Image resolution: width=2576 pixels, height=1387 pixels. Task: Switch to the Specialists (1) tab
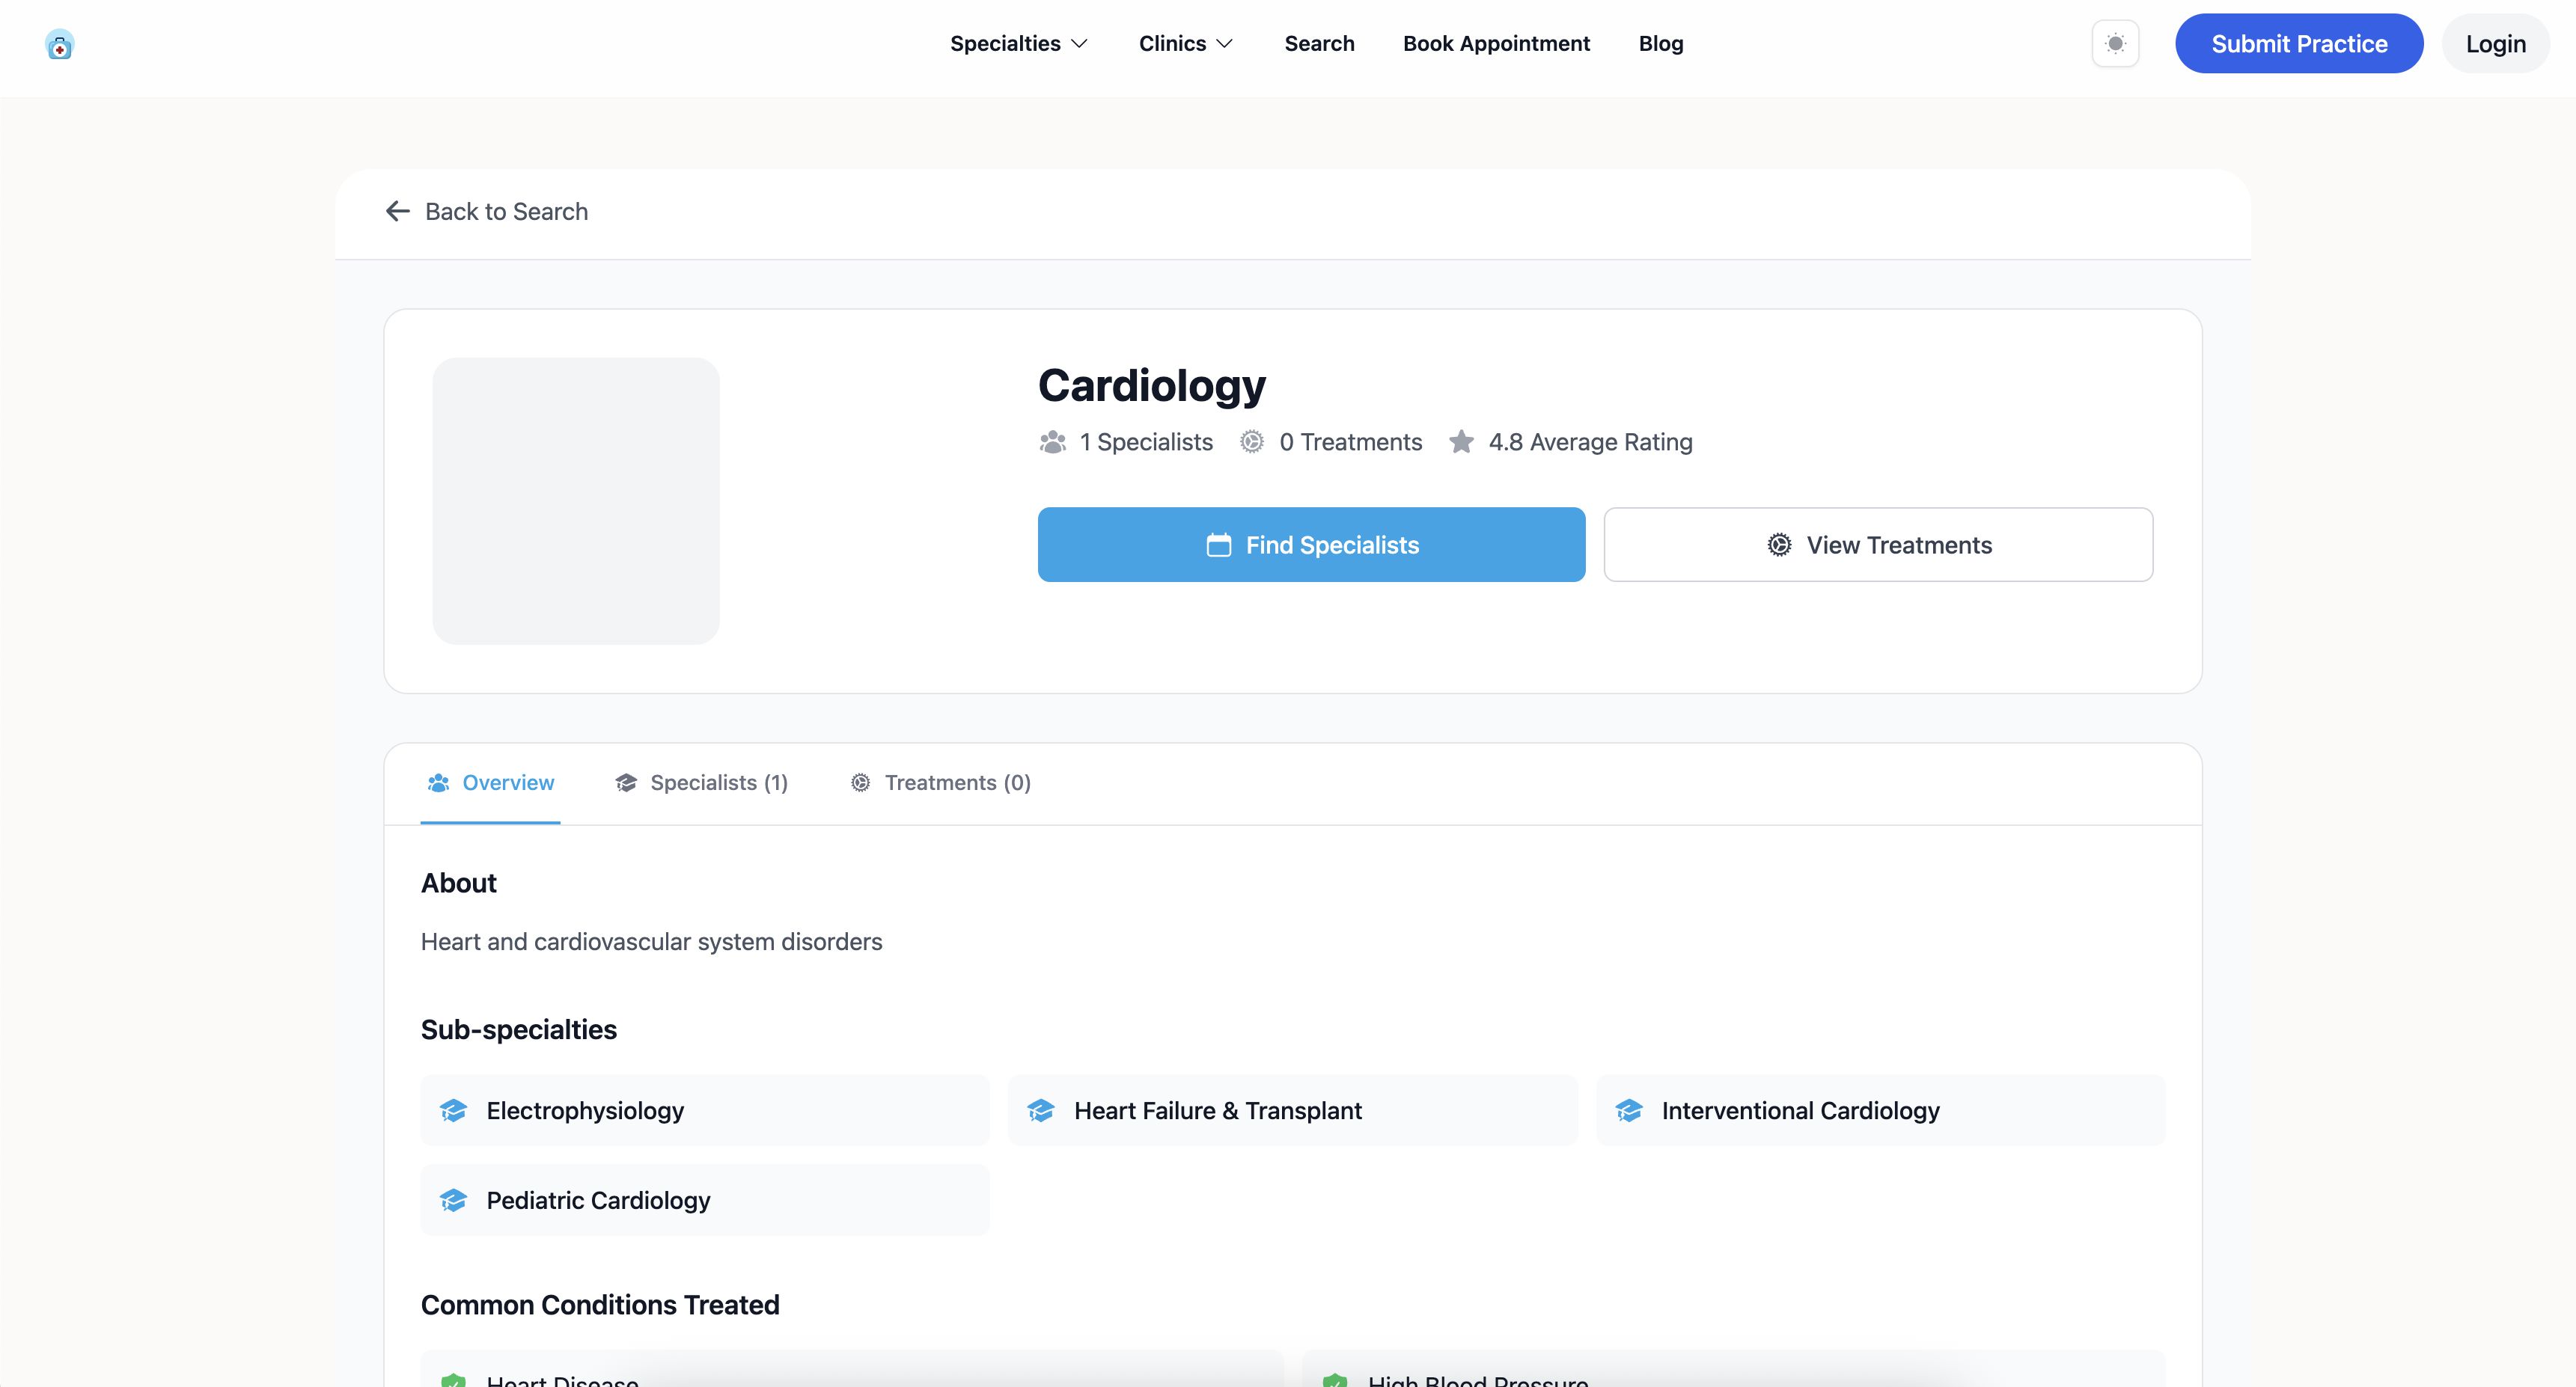(x=702, y=783)
